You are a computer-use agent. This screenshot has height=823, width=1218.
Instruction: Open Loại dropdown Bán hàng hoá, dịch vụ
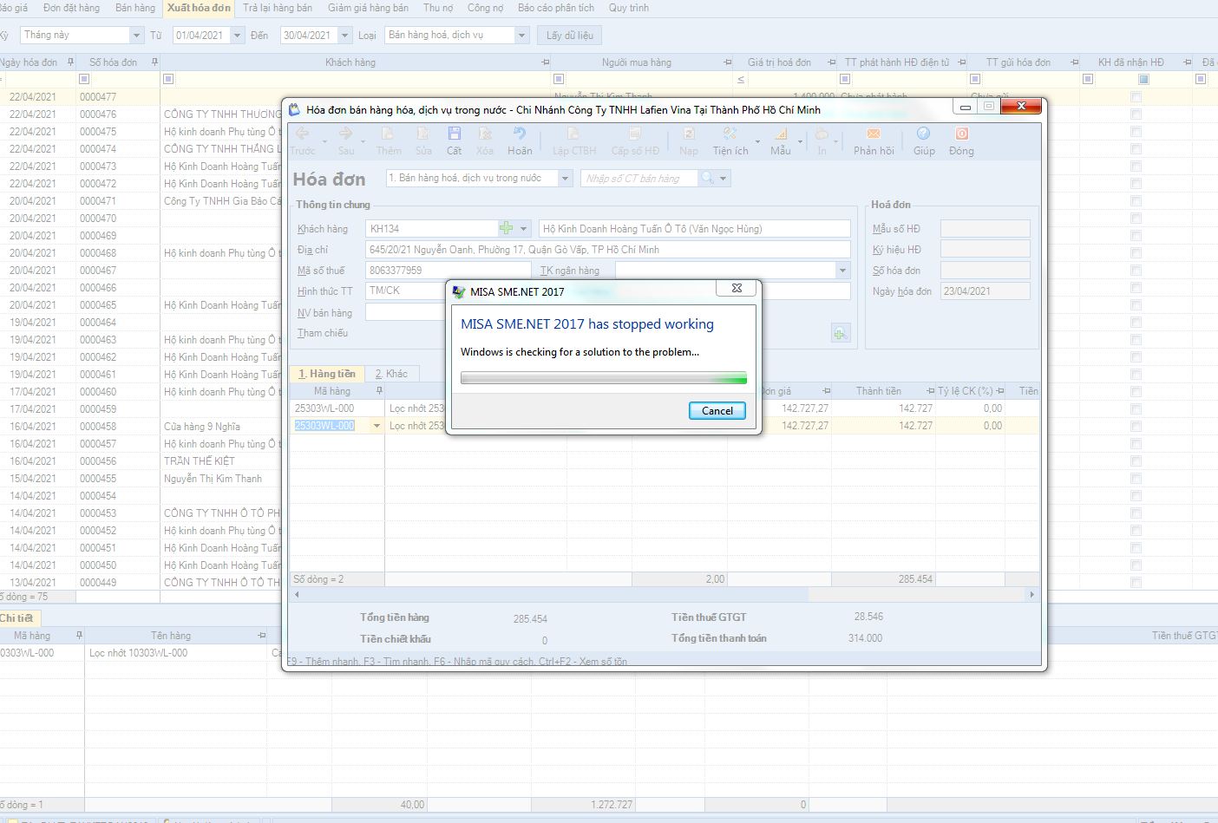(x=521, y=36)
